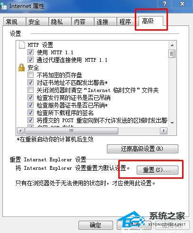This screenshot has height=233, width=193.
Task: Click the horizontal scrollbar thumb
Action: (71, 131)
